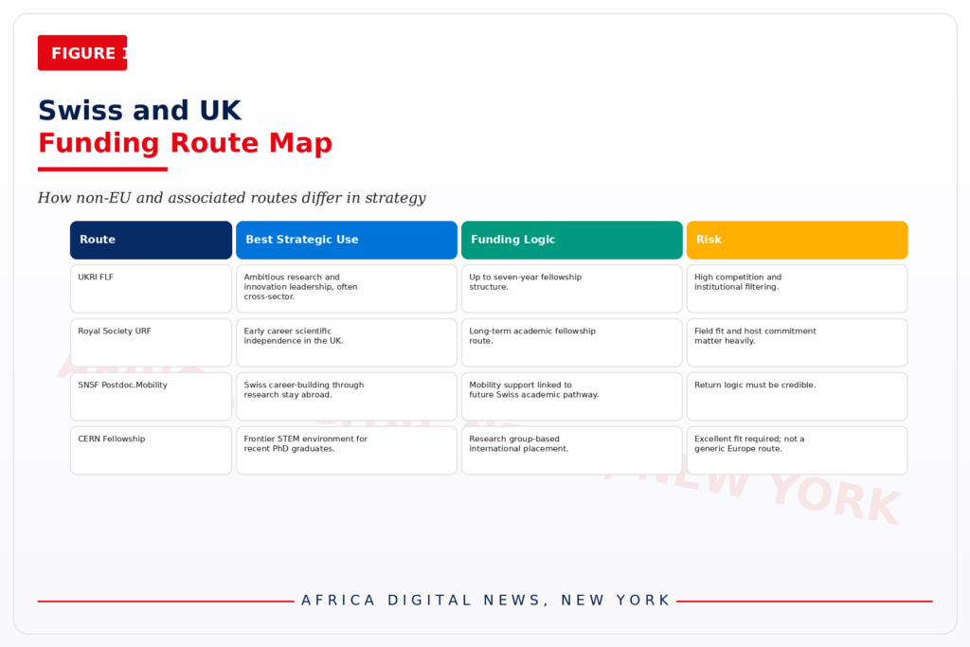Click the Funding Route Map title
The width and height of the screenshot is (970, 647).
[x=185, y=143]
